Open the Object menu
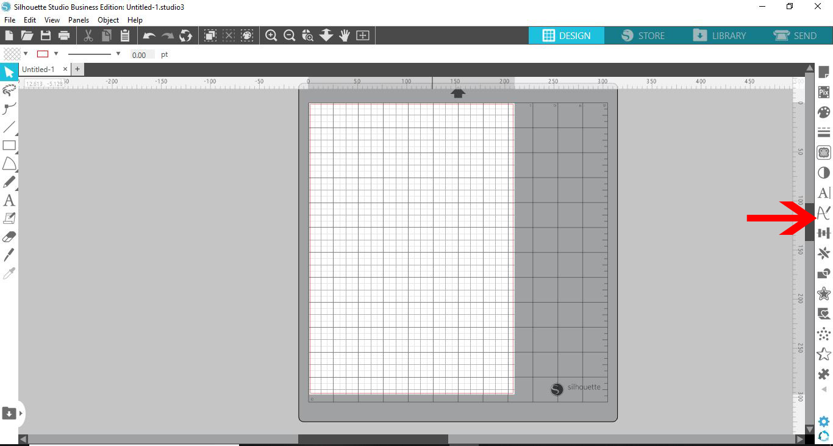This screenshot has height=446, width=833. pos(109,20)
